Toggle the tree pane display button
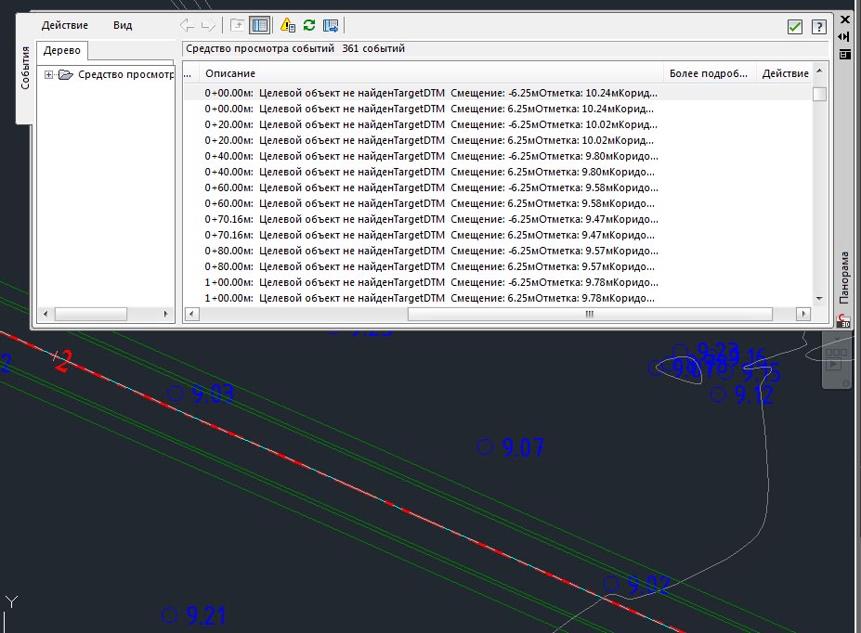Screen dimensions: 861x633 coord(260,26)
